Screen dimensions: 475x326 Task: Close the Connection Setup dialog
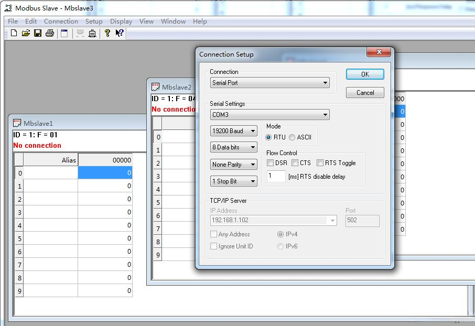(x=379, y=52)
